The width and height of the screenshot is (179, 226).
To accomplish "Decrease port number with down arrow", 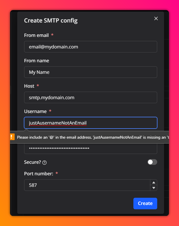I will tap(154, 188).
